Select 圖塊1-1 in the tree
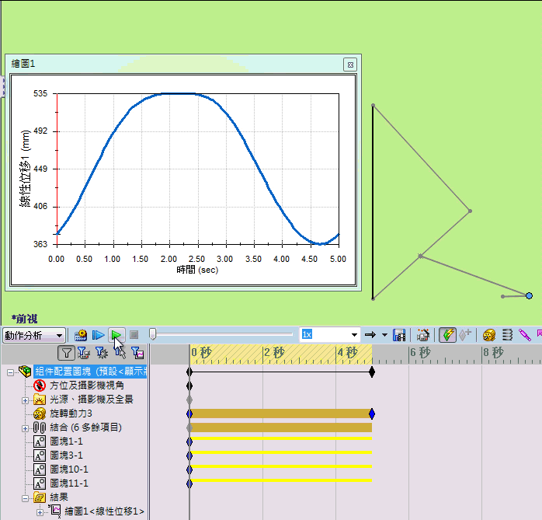Screen dimensions: 542x520 click(66, 441)
